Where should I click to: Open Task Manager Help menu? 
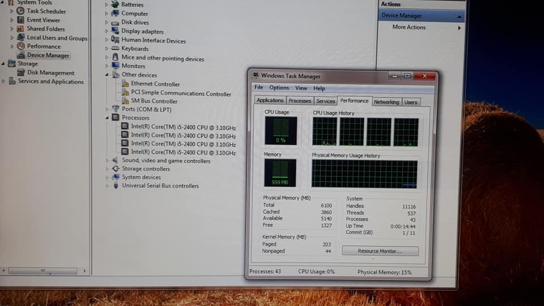[319, 88]
